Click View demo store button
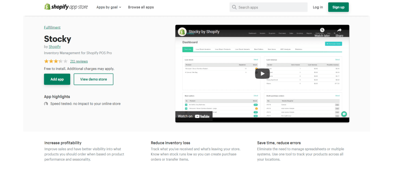This screenshot has height=174, width=398. click(93, 79)
